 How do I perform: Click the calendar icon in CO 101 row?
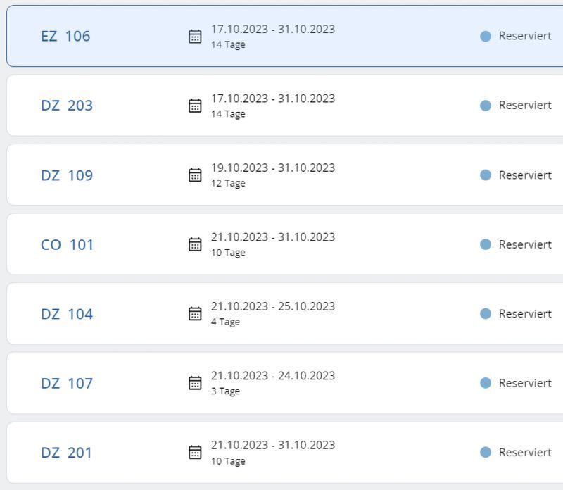[195, 244]
